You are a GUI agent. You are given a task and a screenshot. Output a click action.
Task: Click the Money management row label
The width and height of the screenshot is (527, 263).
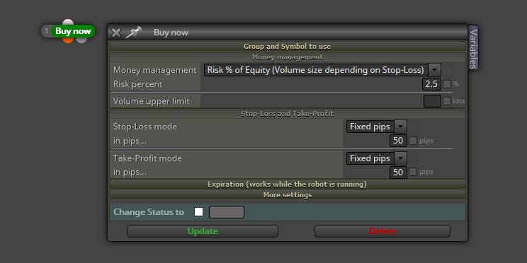155,70
